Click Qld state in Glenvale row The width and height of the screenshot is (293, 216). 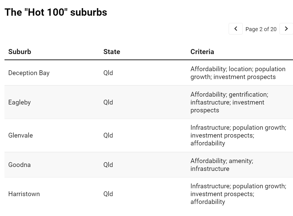pyautogui.click(x=108, y=135)
